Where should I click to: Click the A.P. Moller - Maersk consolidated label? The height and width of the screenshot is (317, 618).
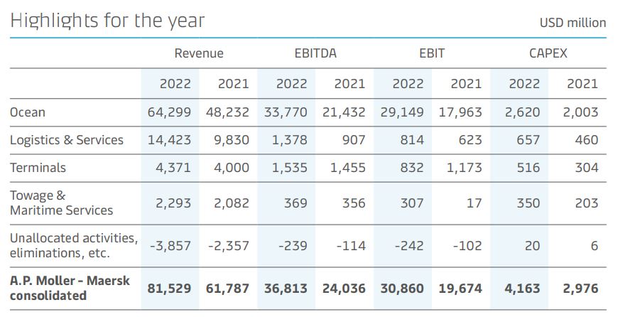point(70,289)
